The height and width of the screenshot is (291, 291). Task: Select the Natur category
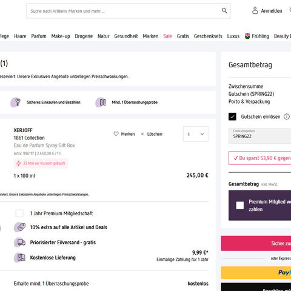104,36
